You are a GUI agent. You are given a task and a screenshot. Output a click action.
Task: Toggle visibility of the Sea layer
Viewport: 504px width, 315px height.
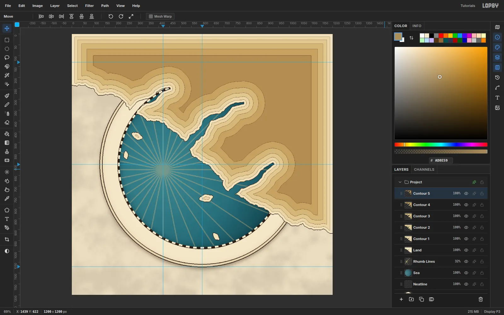(x=466, y=273)
